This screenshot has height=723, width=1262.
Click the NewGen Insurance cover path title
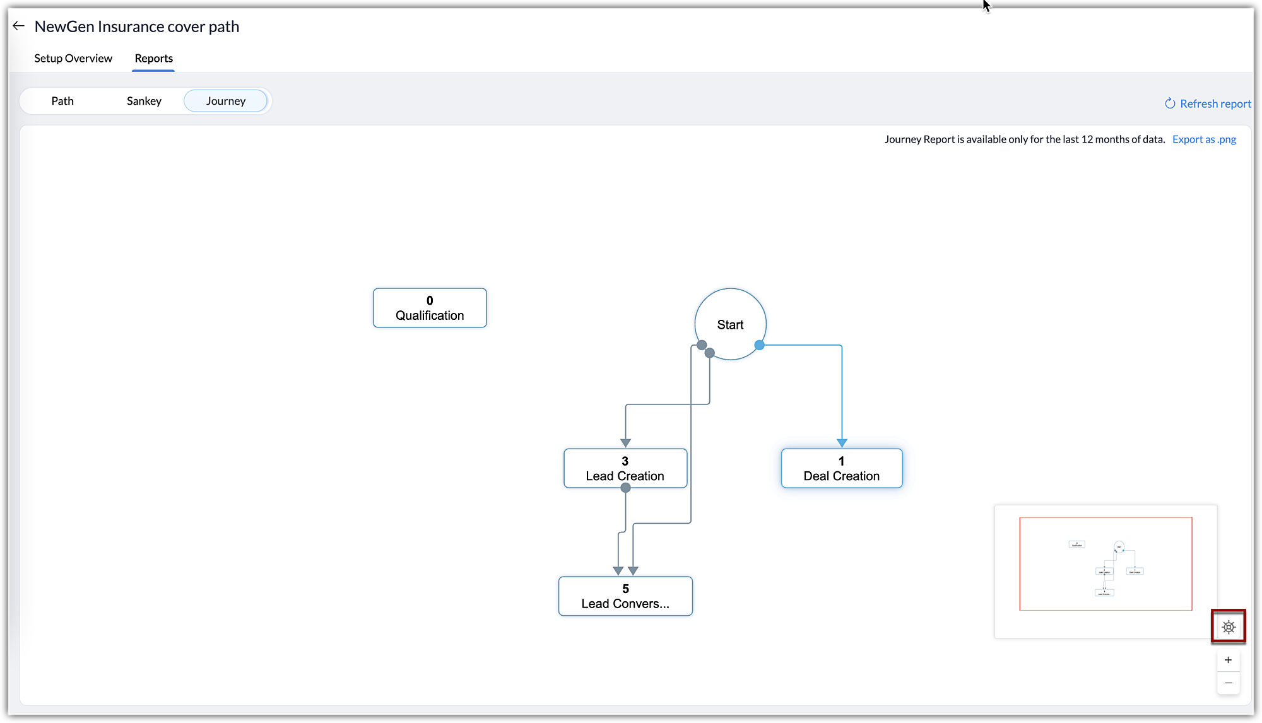point(137,26)
